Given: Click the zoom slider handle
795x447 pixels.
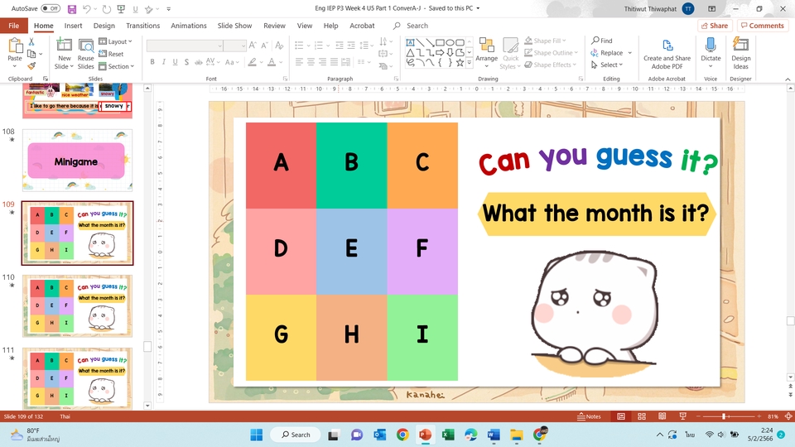Looking at the screenshot, I should pyautogui.click(x=724, y=416).
